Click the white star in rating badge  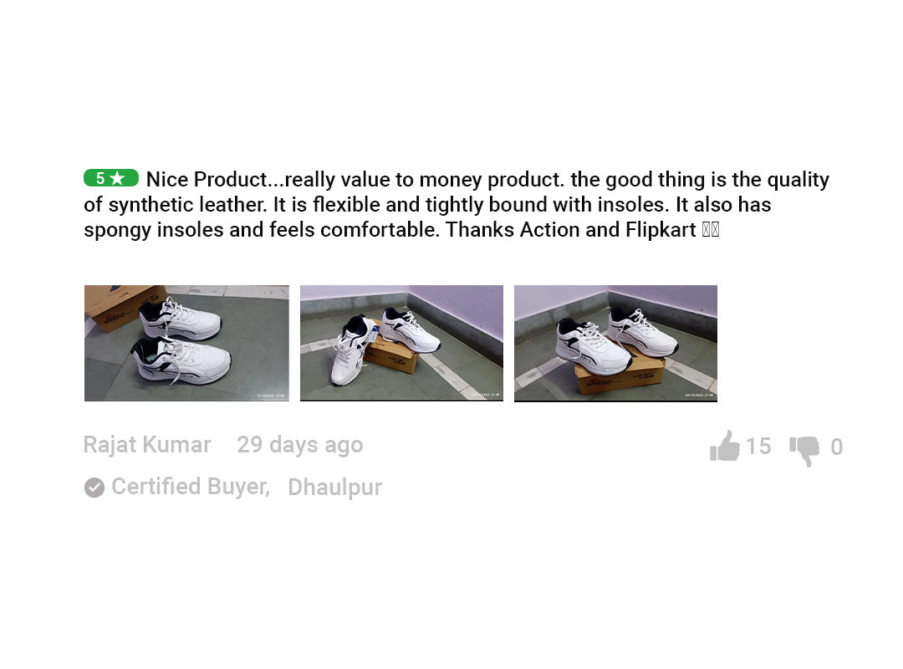(x=118, y=178)
